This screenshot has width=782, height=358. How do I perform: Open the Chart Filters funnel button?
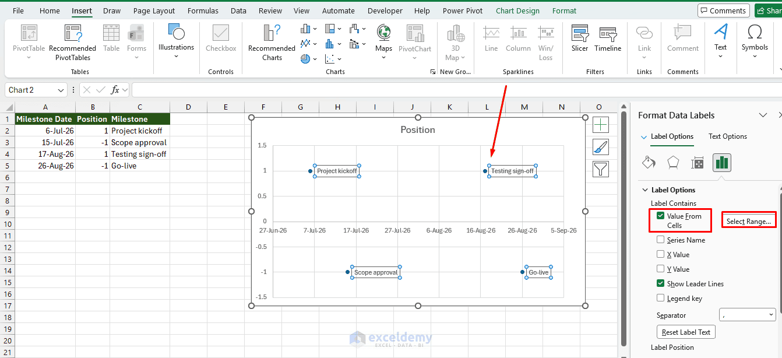601,169
